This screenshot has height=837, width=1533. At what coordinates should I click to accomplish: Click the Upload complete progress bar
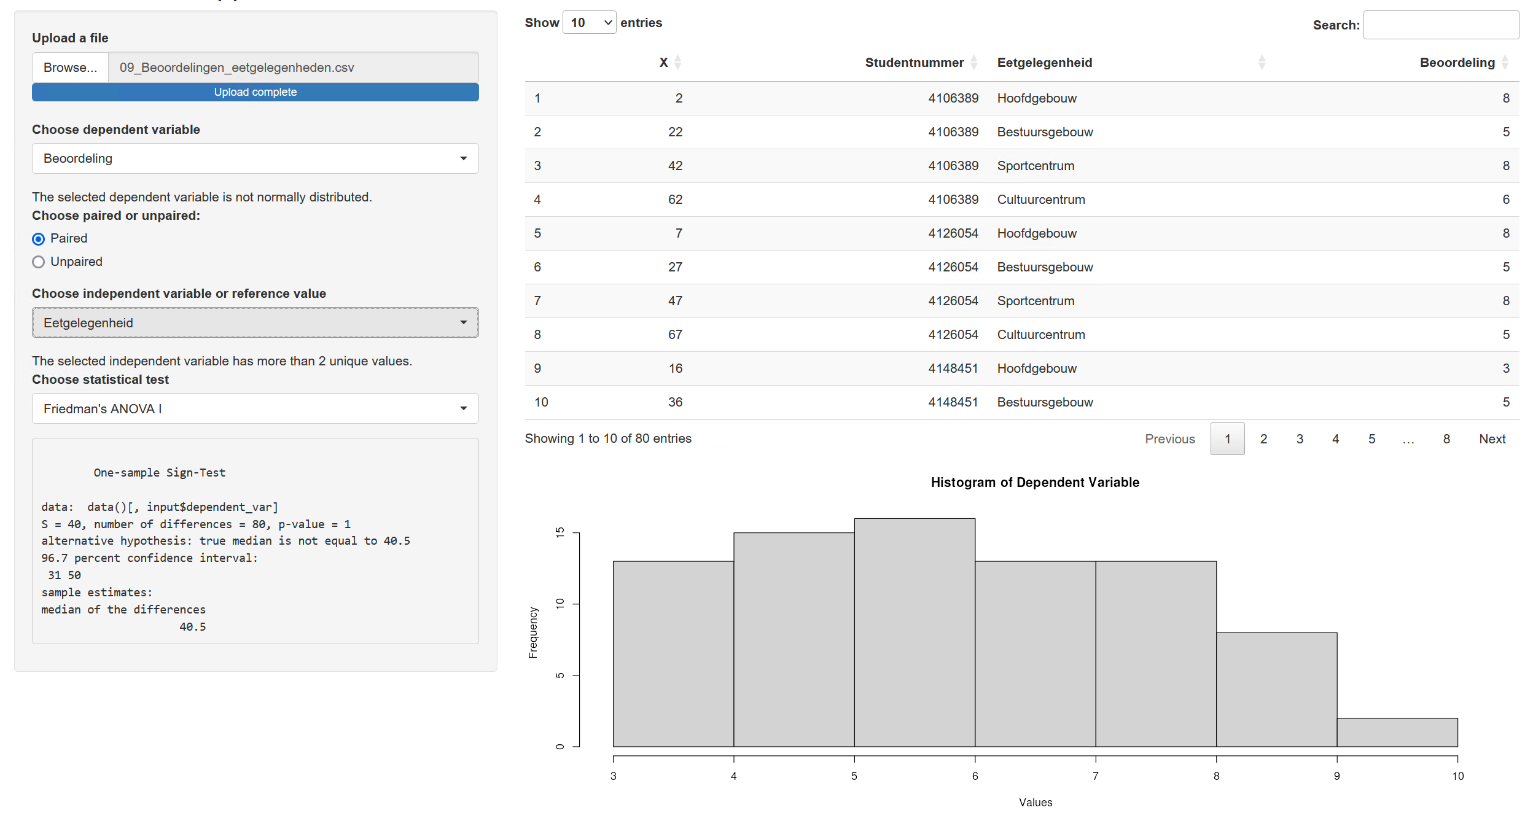[255, 92]
